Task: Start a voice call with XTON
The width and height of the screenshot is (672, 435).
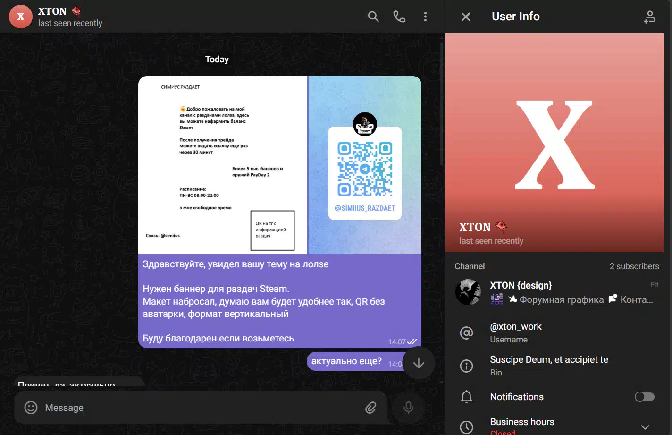Action: pyautogui.click(x=399, y=17)
